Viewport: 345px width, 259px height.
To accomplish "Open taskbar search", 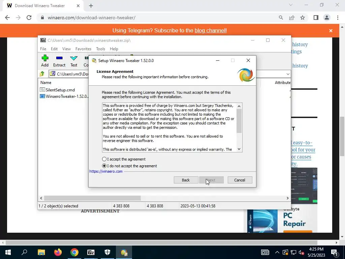I will 24,252.
